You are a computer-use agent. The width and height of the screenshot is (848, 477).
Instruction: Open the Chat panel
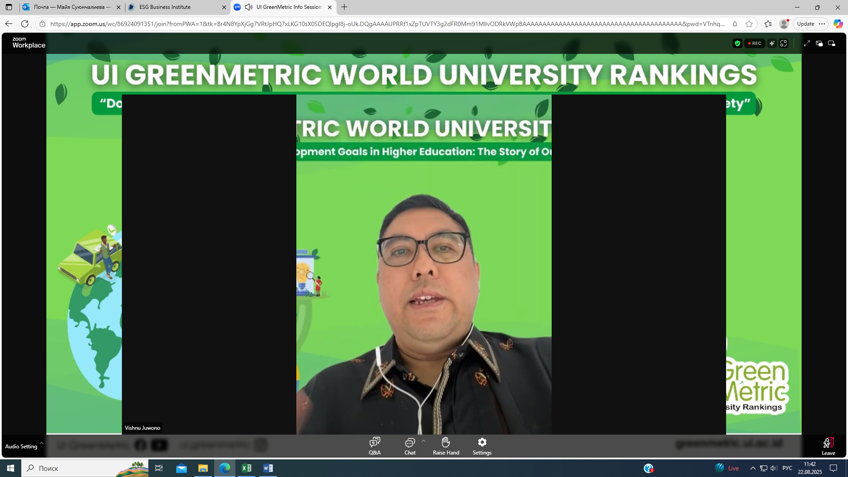pos(410,446)
